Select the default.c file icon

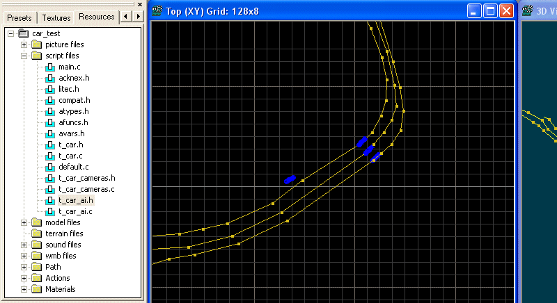coord(49,167)
